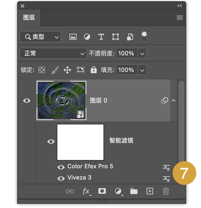Lock position move-arrows icon
Viewport: 201px width, 208px height.
67,70
